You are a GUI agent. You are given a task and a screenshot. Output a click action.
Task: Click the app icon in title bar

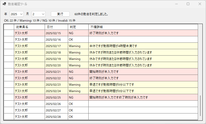(4, 4)
